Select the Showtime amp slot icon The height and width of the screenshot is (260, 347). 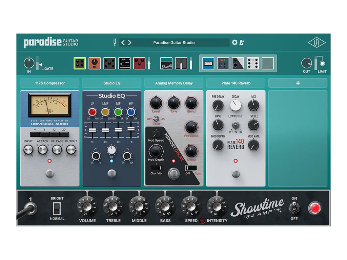(166, 63)
